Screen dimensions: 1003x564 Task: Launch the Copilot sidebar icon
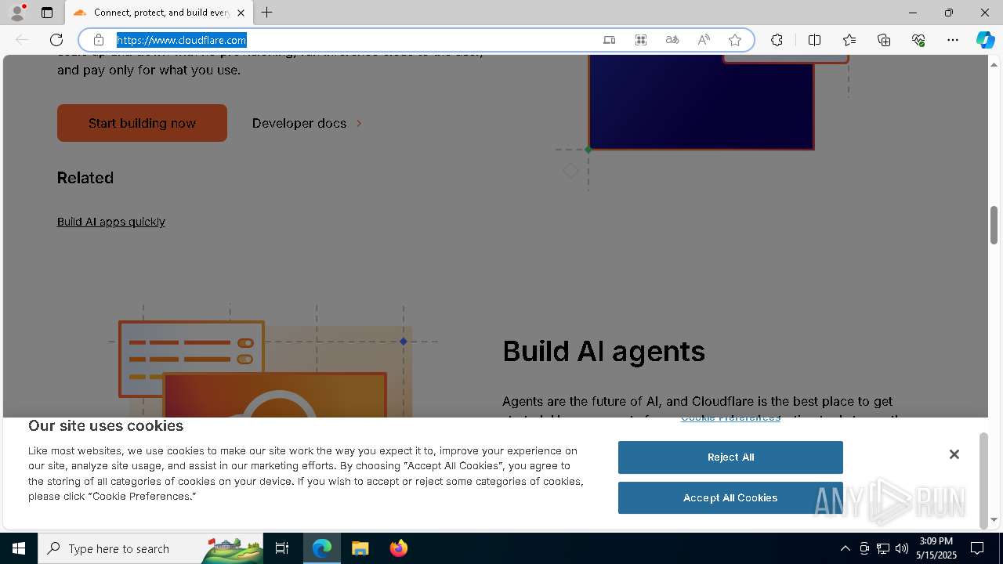coord(986,40)
